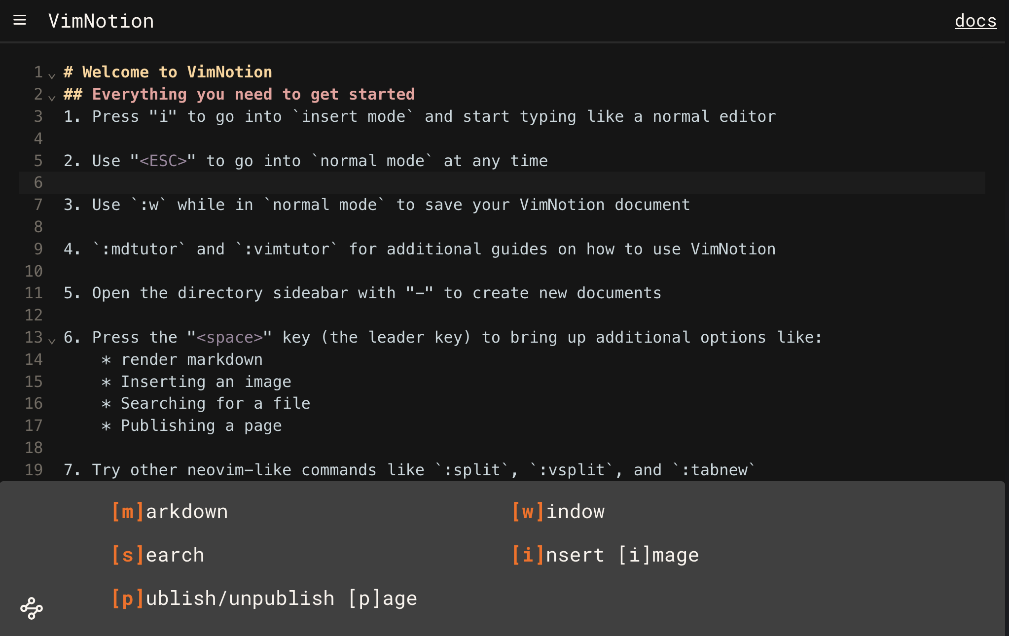Select the [m]arkdown leader menu option
The height and width of the screenshot is (636, 1009).
(x=170, y=512)
